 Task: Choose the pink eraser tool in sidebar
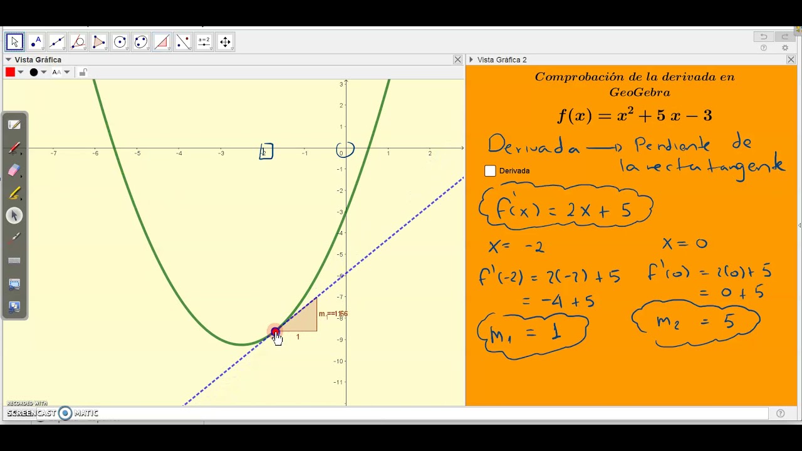click(14, 170)
